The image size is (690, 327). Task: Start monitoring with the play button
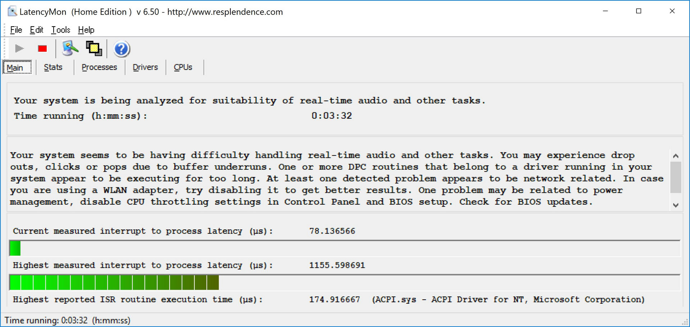pos(19,48)
